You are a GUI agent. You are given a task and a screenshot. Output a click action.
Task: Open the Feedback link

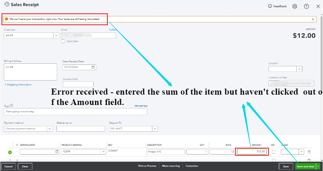277,6
